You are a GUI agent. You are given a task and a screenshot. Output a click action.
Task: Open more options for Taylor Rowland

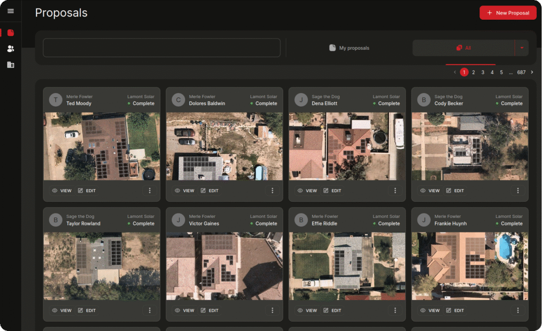[x=150, y=310]
